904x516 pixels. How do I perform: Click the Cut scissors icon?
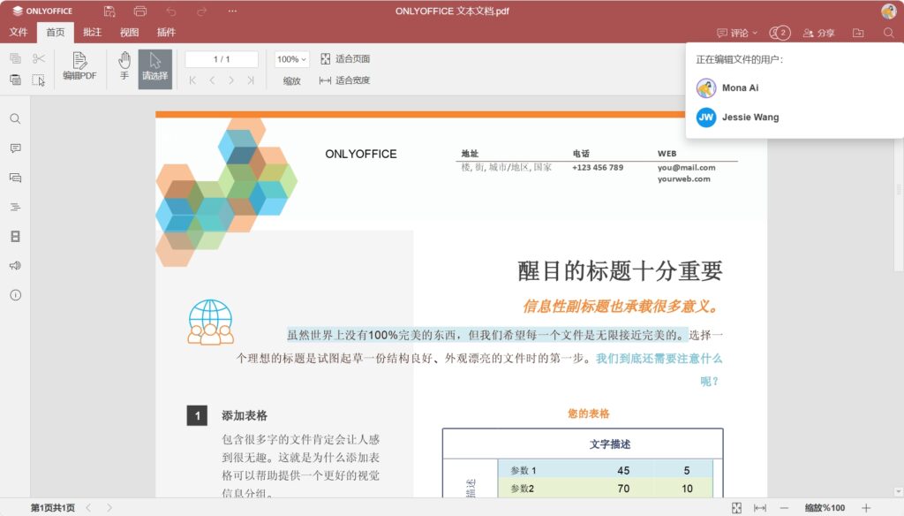pos(39,58)
